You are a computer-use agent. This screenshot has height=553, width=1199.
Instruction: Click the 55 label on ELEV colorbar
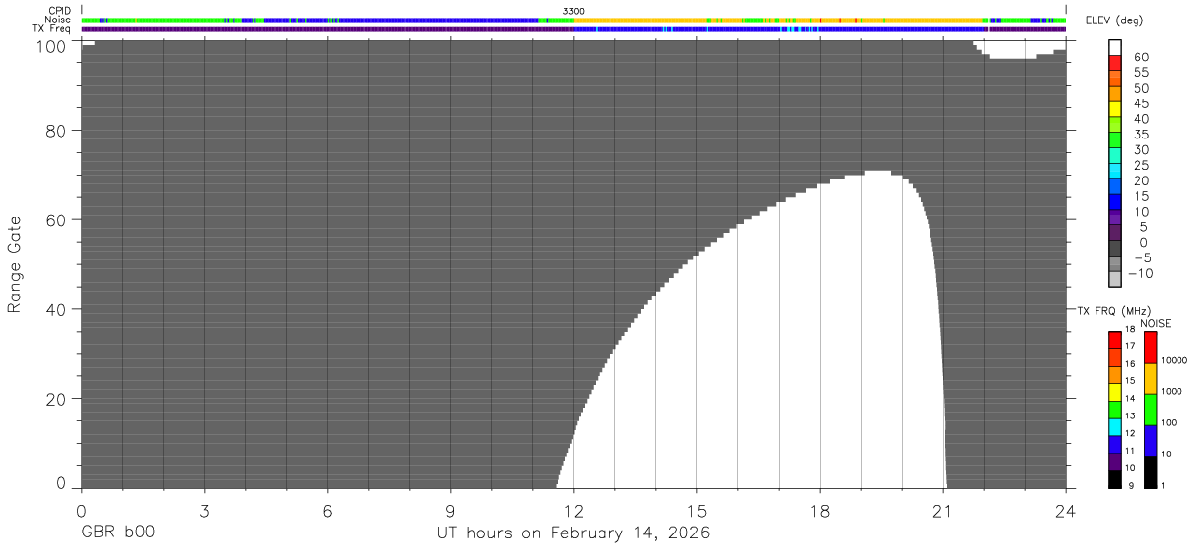pos(1140,73)
